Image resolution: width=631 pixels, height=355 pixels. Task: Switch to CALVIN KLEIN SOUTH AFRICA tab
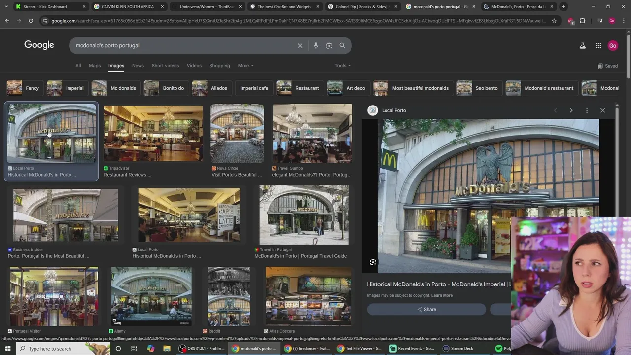pyautogui.click(x=128, y=7)
